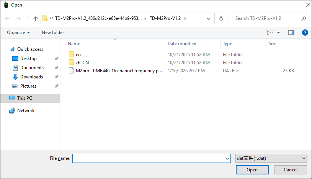Click the DAT file document icon

pos(71,71)
